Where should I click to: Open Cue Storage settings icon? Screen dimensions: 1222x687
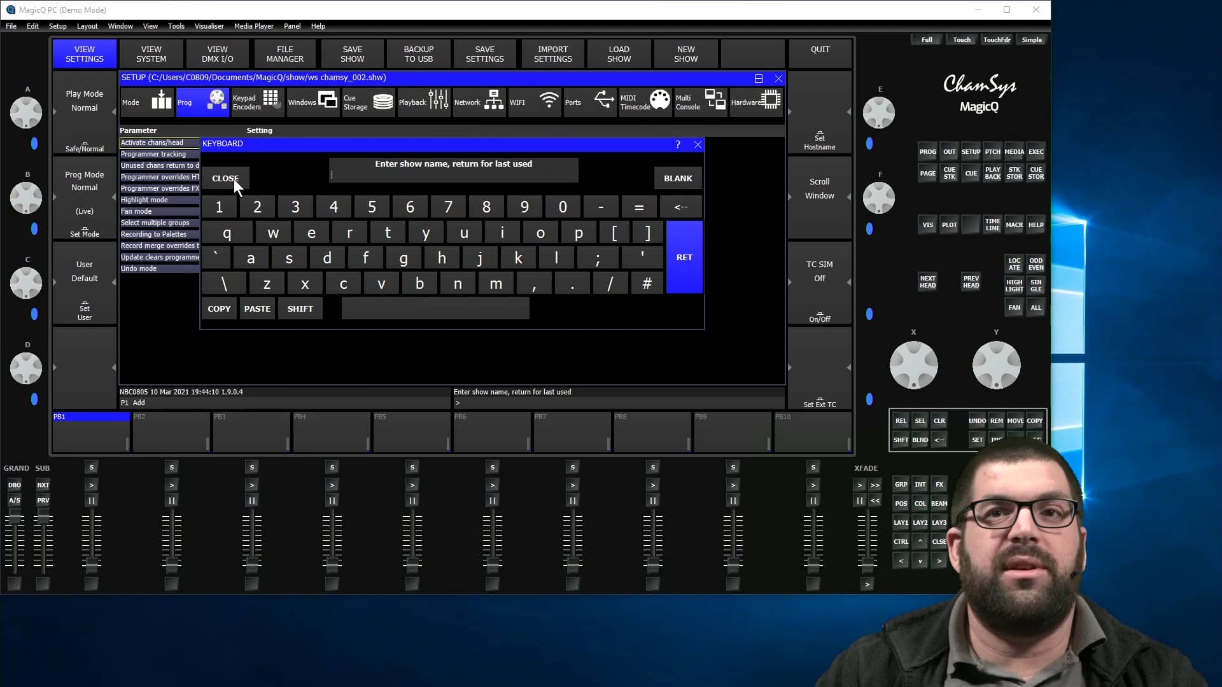pyautogui.click(x=383, y=102)
